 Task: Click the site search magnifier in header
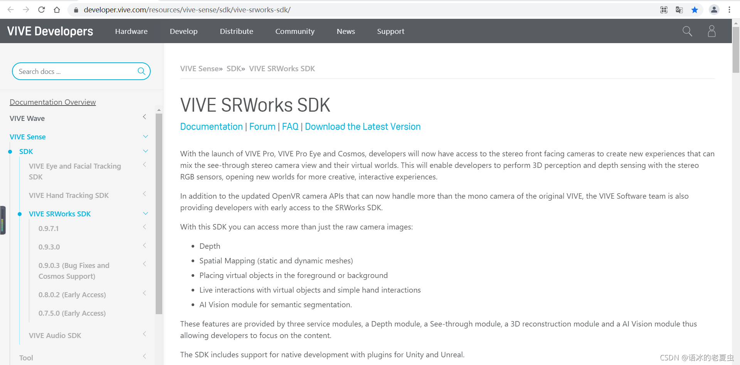(x=687, y=31)
